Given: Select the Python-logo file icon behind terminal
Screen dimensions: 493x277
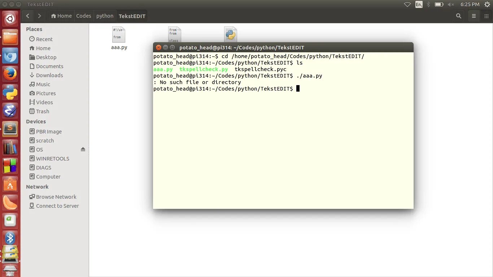Looking at the screenshot, I should pos(230,34).
